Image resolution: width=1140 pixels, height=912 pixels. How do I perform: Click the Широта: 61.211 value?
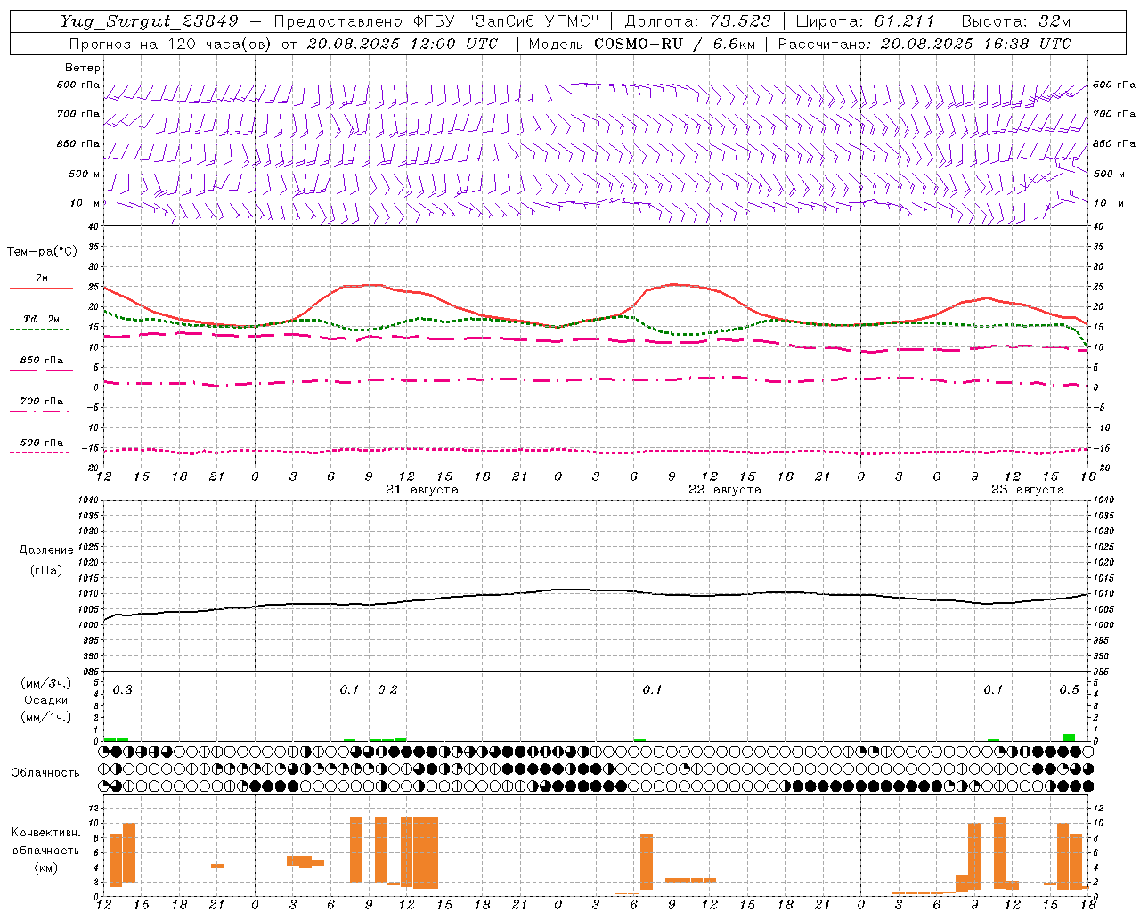point(865,21)
